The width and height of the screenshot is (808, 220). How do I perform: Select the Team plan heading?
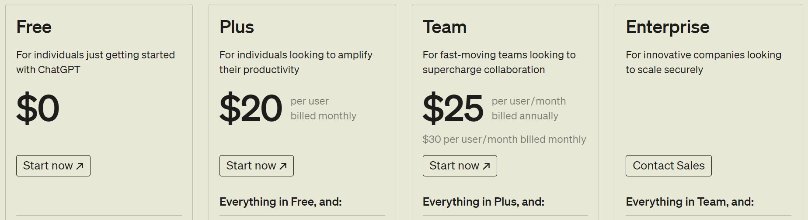(445, 27)
